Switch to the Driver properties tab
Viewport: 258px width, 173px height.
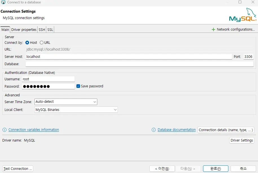24,30
